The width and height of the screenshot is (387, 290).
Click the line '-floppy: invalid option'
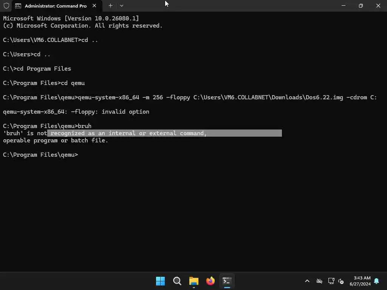(76, 112)
